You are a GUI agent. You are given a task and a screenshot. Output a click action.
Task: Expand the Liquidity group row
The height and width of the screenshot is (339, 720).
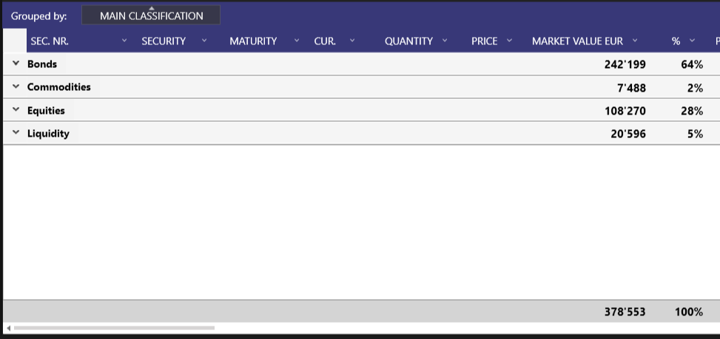pos(16,133)
